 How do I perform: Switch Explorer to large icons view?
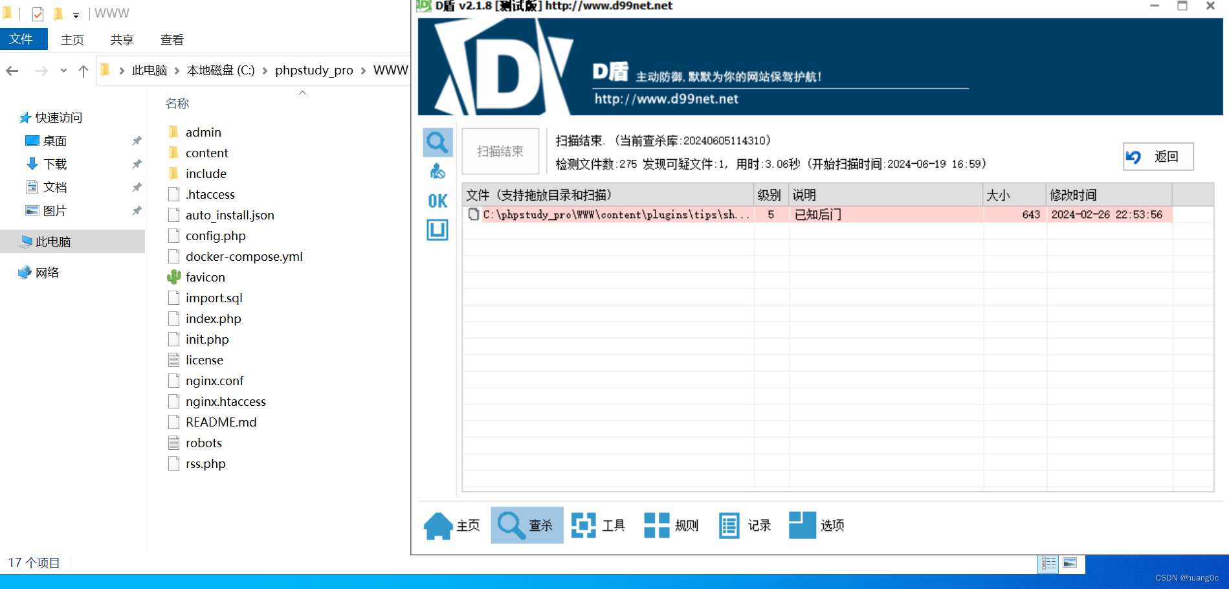point(1070,563)
